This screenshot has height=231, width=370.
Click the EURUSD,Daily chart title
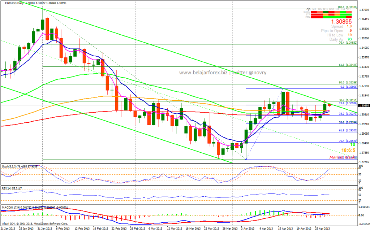point(14,2)
